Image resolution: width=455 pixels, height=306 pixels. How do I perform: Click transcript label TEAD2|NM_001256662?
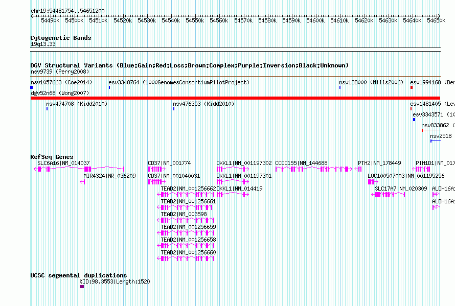pos(188,189)
